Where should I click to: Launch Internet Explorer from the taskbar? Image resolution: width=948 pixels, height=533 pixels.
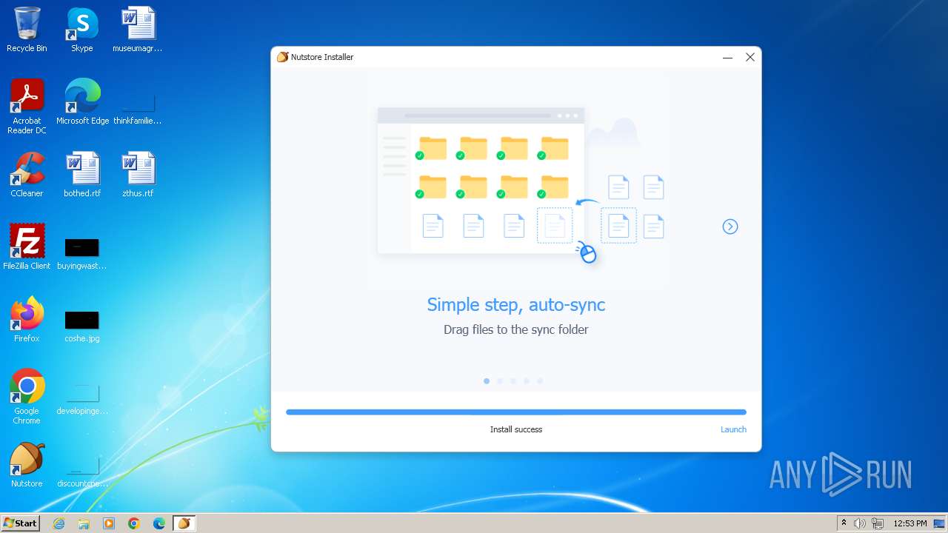[59, 523]
